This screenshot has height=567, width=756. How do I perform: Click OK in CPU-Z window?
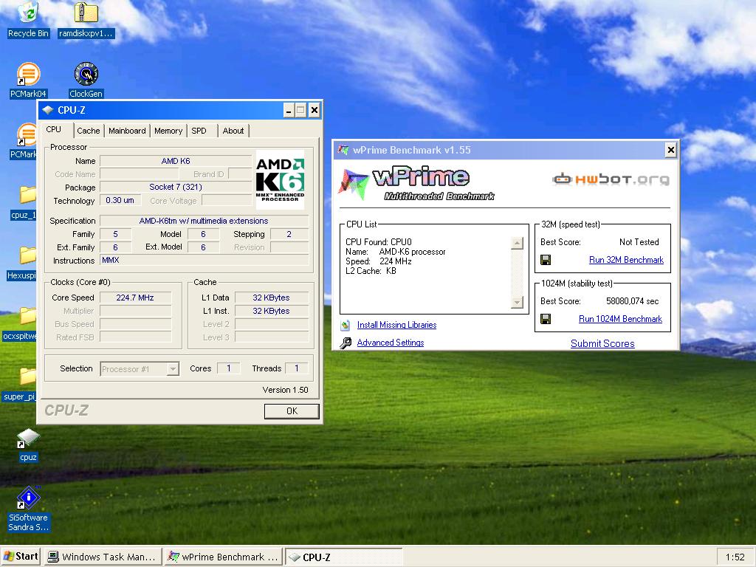(292, 411)
